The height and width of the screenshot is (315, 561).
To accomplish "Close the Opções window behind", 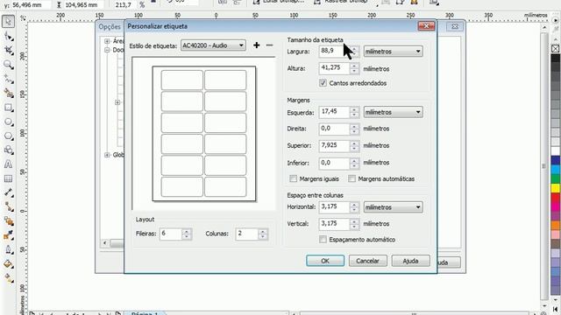I will pos(455,26).
